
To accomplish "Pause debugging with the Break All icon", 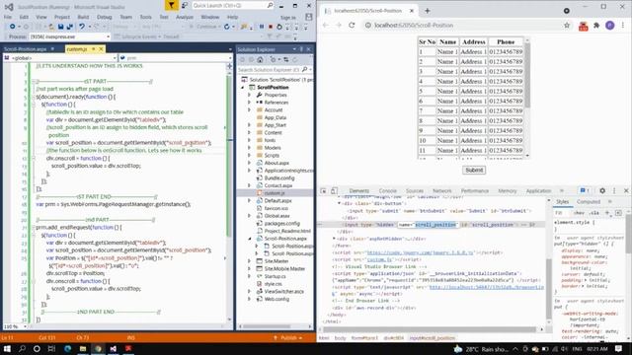I will coord(262,27).
